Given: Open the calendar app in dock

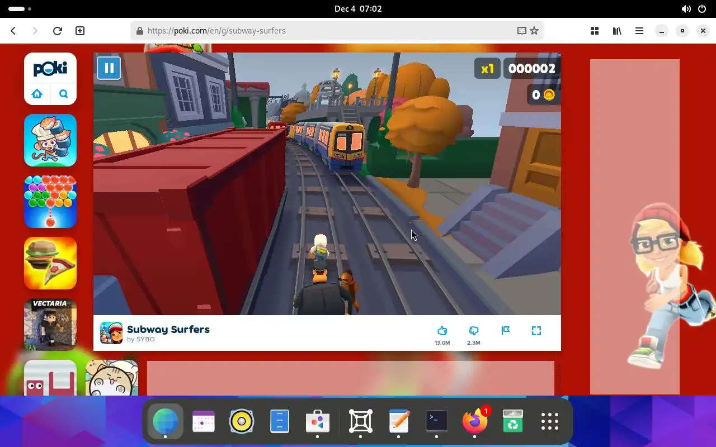Looking at the screenshot, I should (x=204, y=421).
